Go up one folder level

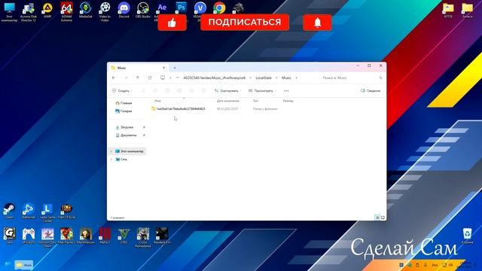(138, 78)
